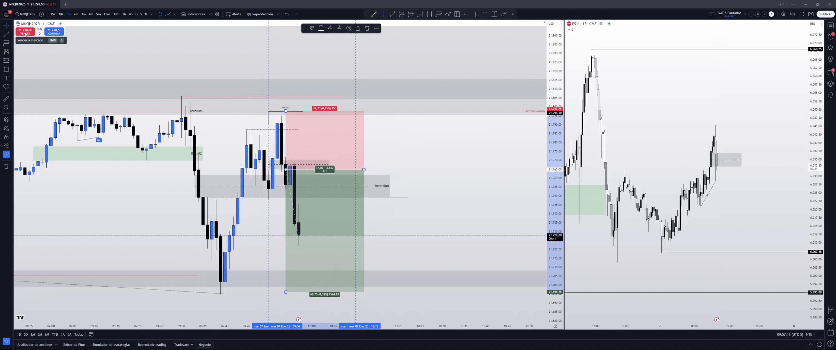Image resolution: width=836 pixels, height=350 pixels.
Task: Click the Publicar button
Action: coord(825,14)
